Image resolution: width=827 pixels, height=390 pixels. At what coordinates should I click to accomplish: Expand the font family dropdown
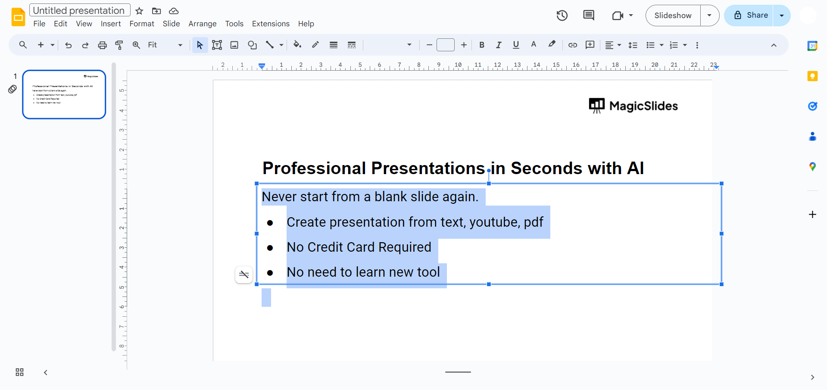[409, 45]
